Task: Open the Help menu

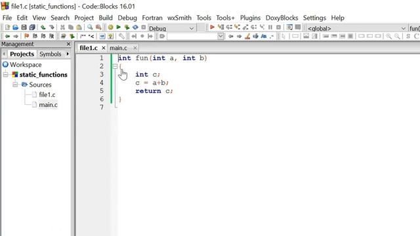Action: [337, 18]
